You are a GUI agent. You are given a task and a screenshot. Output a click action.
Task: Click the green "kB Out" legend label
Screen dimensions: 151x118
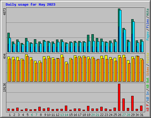148,83
